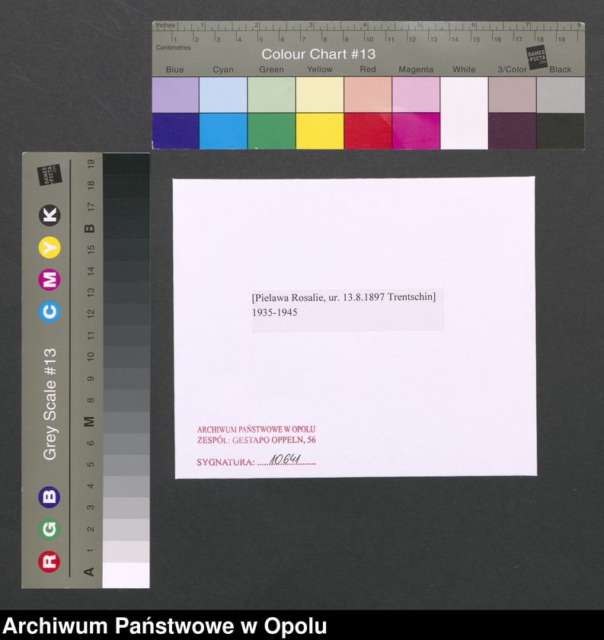The image size is (604, 640).
Task: Click the green G circle on grey scale
Action: (50, 530)
